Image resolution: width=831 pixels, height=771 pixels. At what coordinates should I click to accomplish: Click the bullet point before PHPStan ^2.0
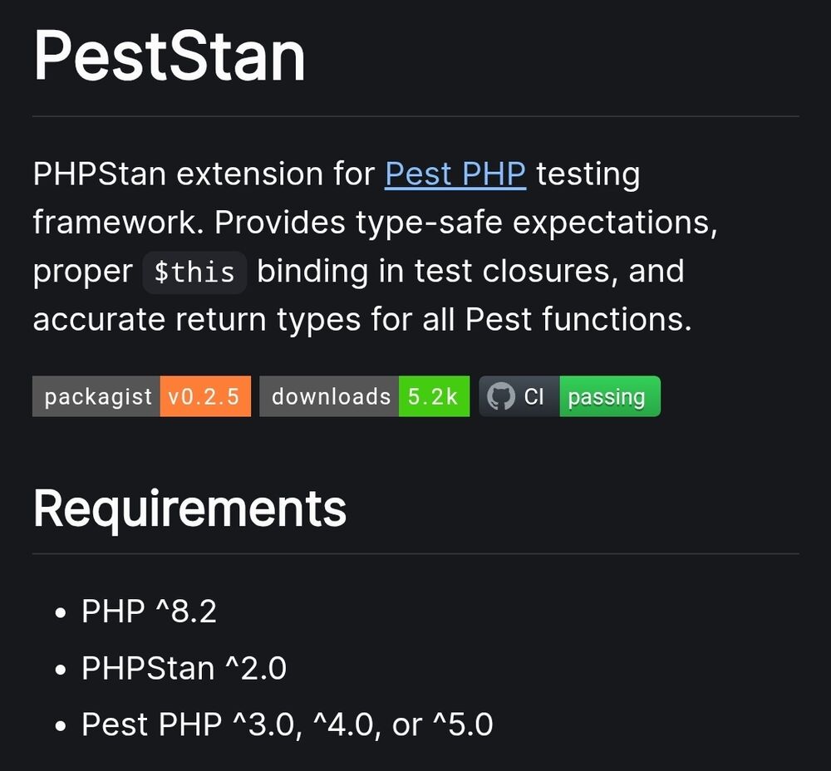tap(60, 670)
